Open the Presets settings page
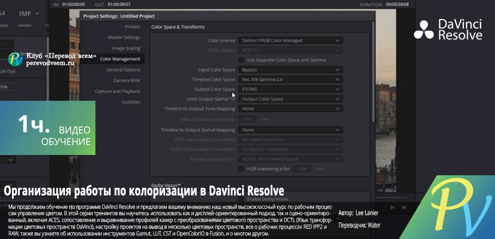 [132, 27]
